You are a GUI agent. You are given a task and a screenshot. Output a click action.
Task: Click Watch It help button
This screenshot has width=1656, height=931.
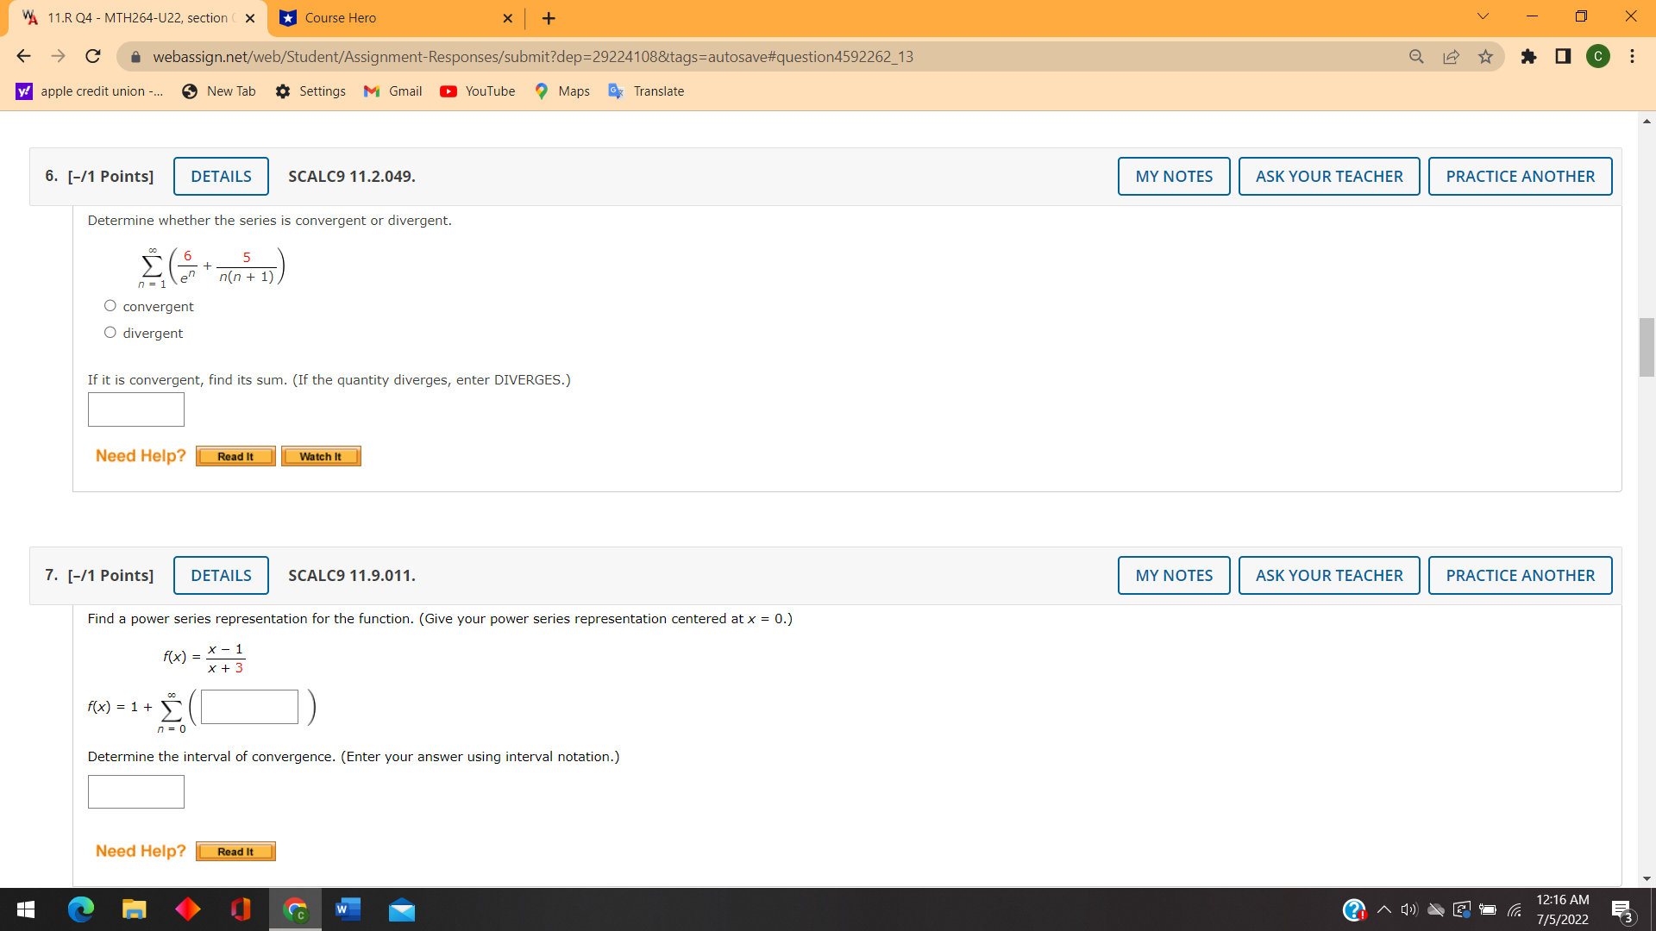(321, 457)
